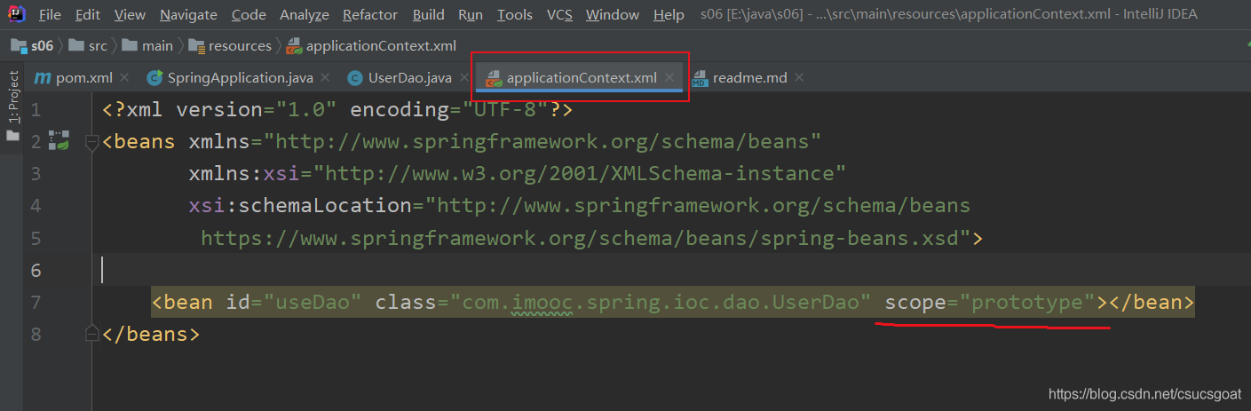Close the UserDao.java tab
Screen dimensions: 1251x411
click(x=463, y=78)
